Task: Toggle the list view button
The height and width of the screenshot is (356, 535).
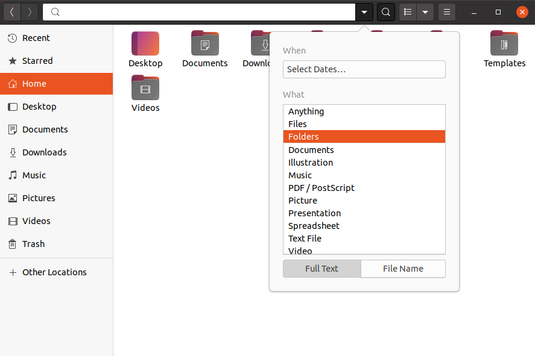Action: click(x=408, y=11)
